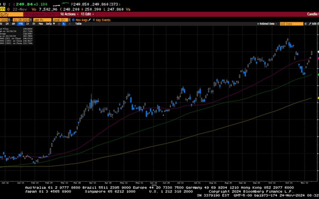Expand the Actions menu dropdown arrow
The height and width of the screenshot is (199, 319).
78,14
